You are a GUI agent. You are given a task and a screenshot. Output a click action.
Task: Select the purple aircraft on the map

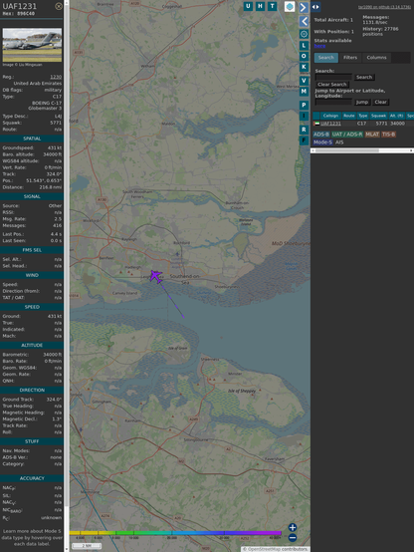[x=155, y=276]
